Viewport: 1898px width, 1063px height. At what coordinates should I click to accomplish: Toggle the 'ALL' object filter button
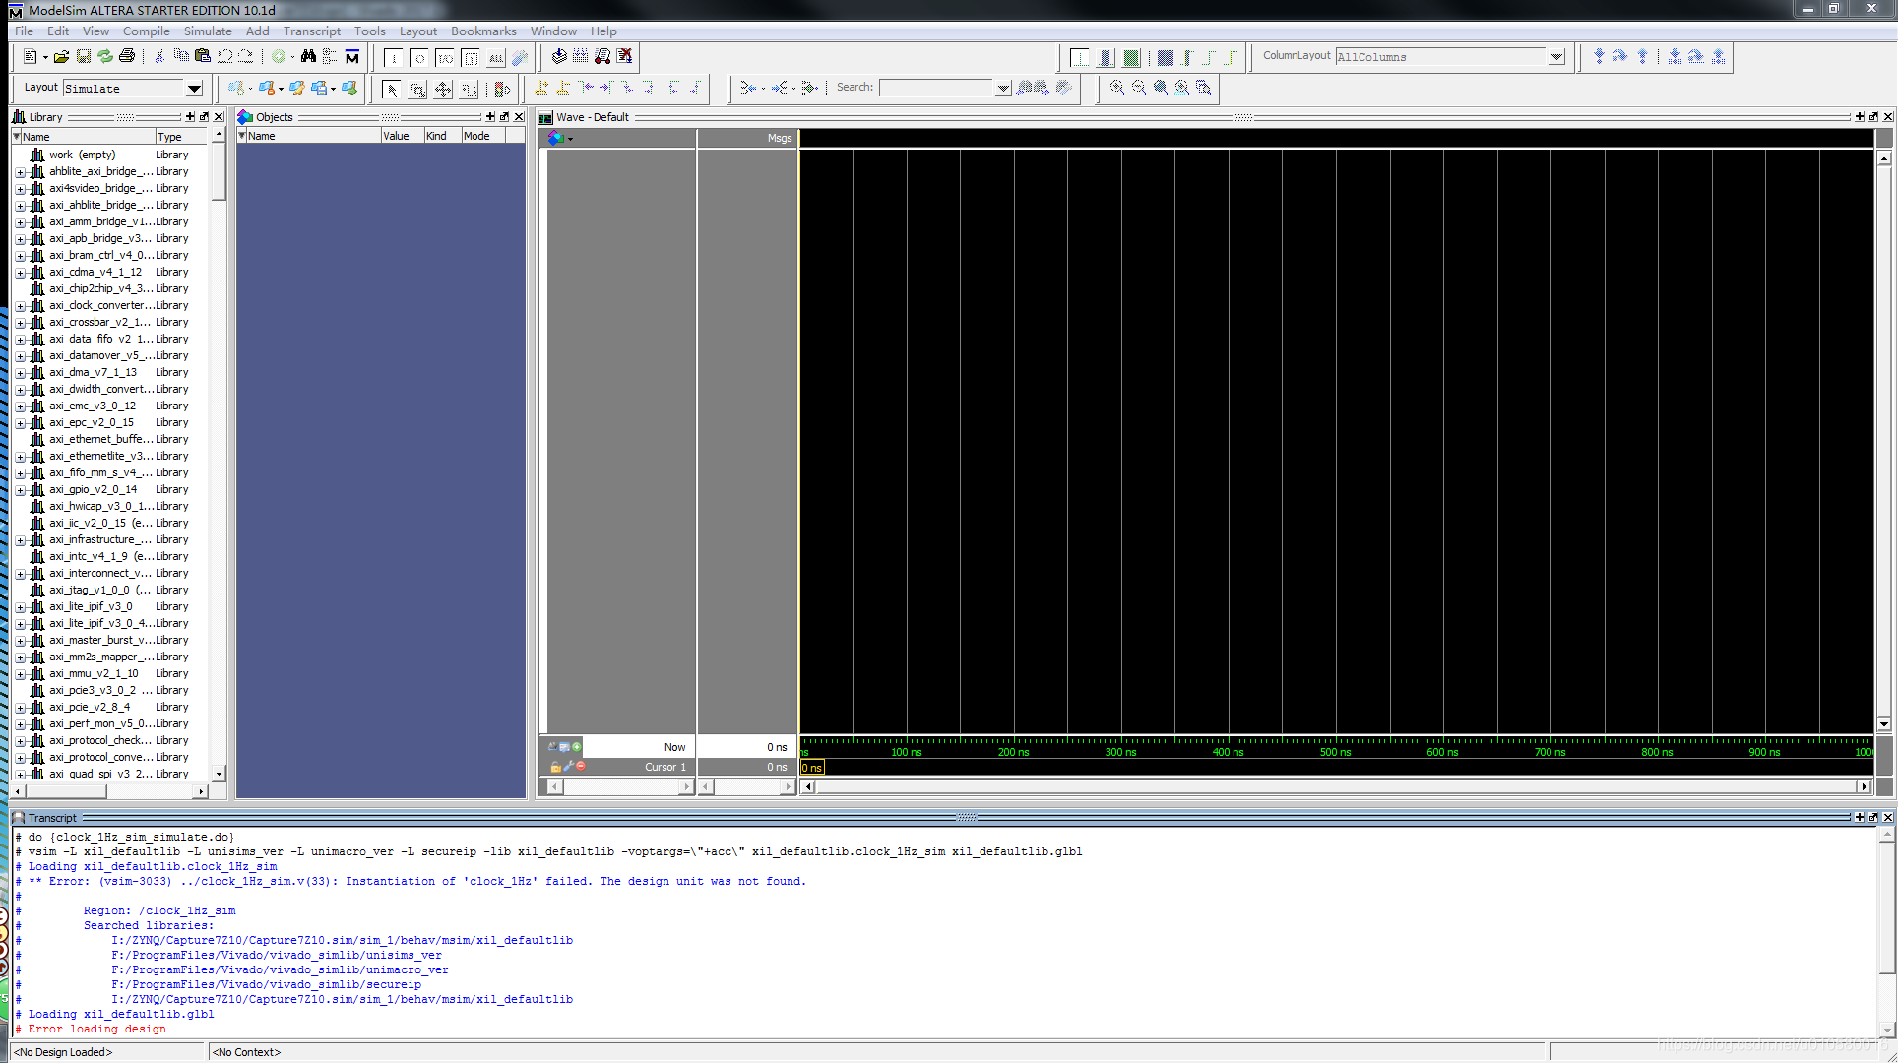(x=495, y=58)
